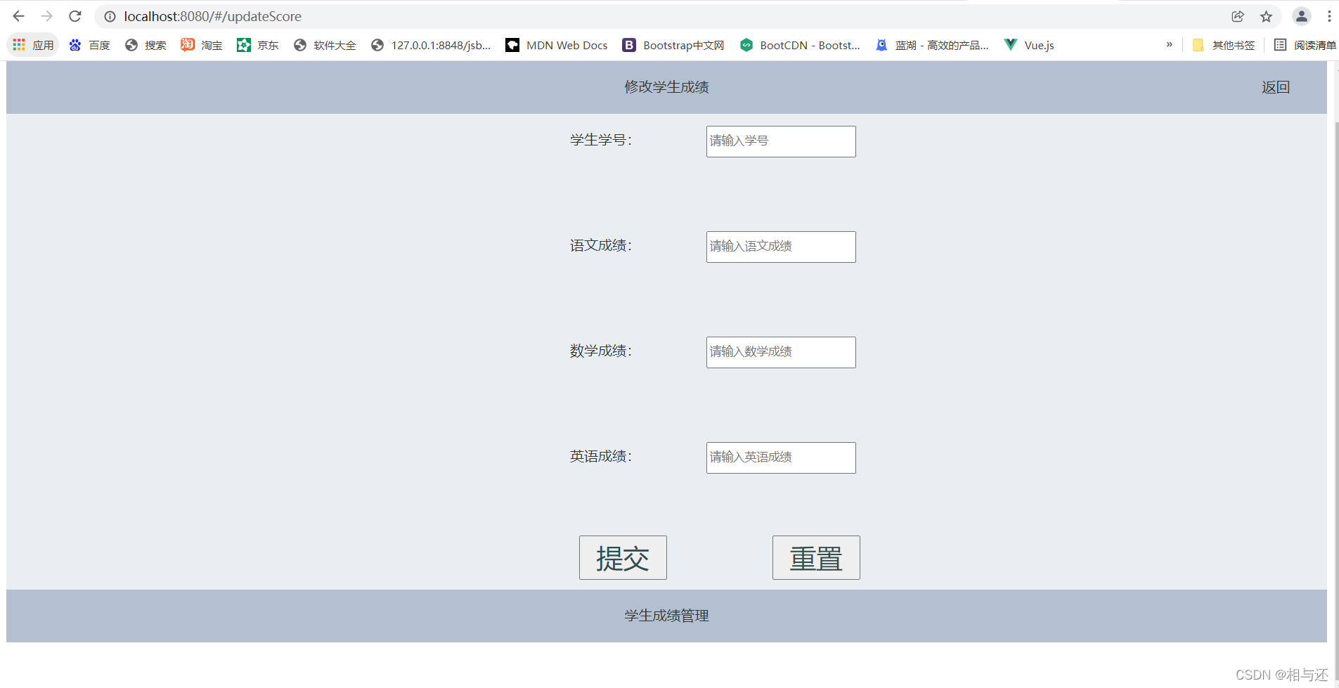Click the 英语成绩 label
This screenshot has height=688, width=1339.
pyautogui.click(x=601, y=456)
